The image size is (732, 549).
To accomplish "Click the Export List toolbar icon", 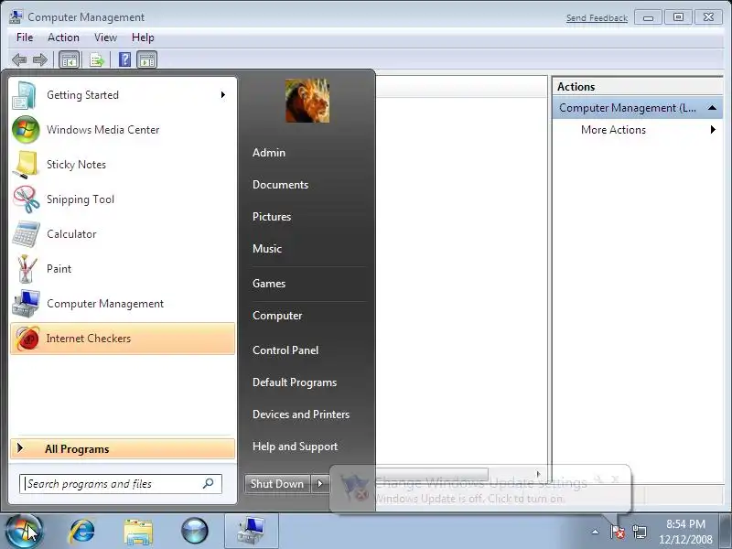I will click(x=97, y=59).
